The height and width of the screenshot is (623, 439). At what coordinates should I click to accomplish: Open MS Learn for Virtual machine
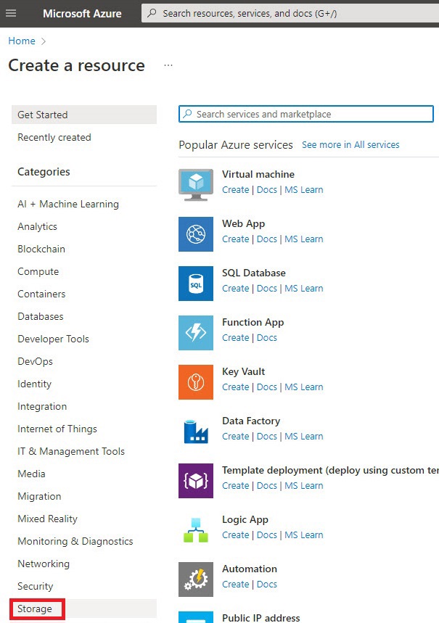pos(304,190)
